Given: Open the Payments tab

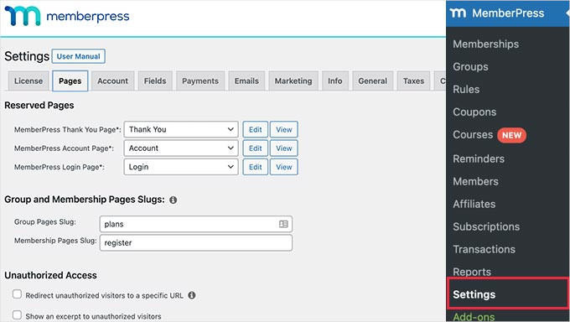Looking at the screenshot, I should tap(200, 80).
